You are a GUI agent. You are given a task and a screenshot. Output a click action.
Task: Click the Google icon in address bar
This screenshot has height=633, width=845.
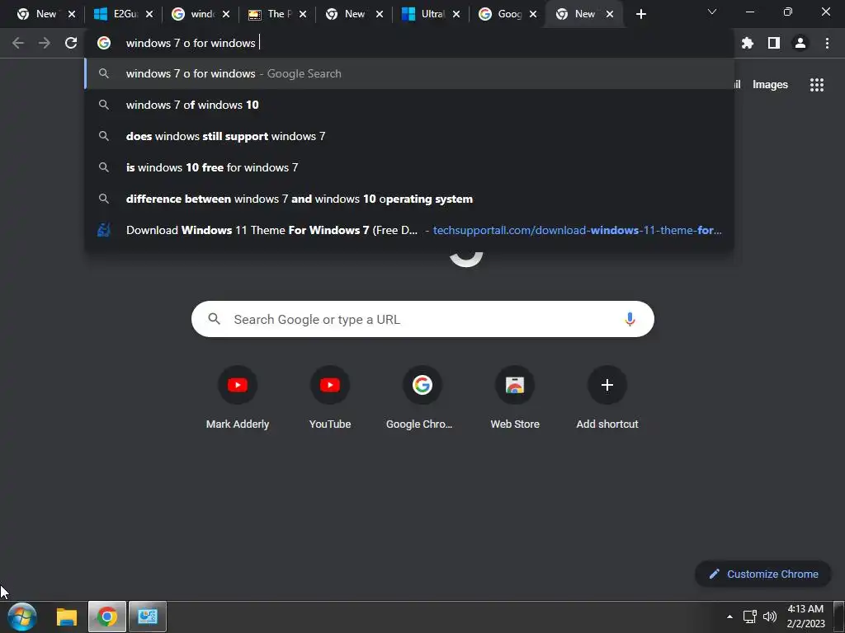coord(104,43)
